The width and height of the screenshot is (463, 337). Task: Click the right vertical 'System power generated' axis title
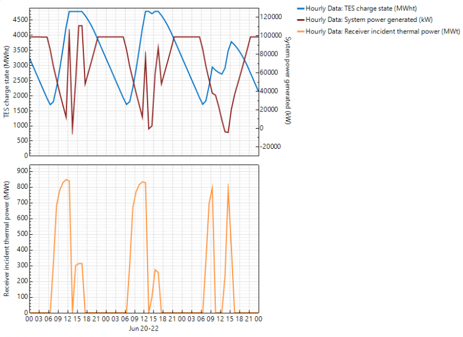point(286,80)
